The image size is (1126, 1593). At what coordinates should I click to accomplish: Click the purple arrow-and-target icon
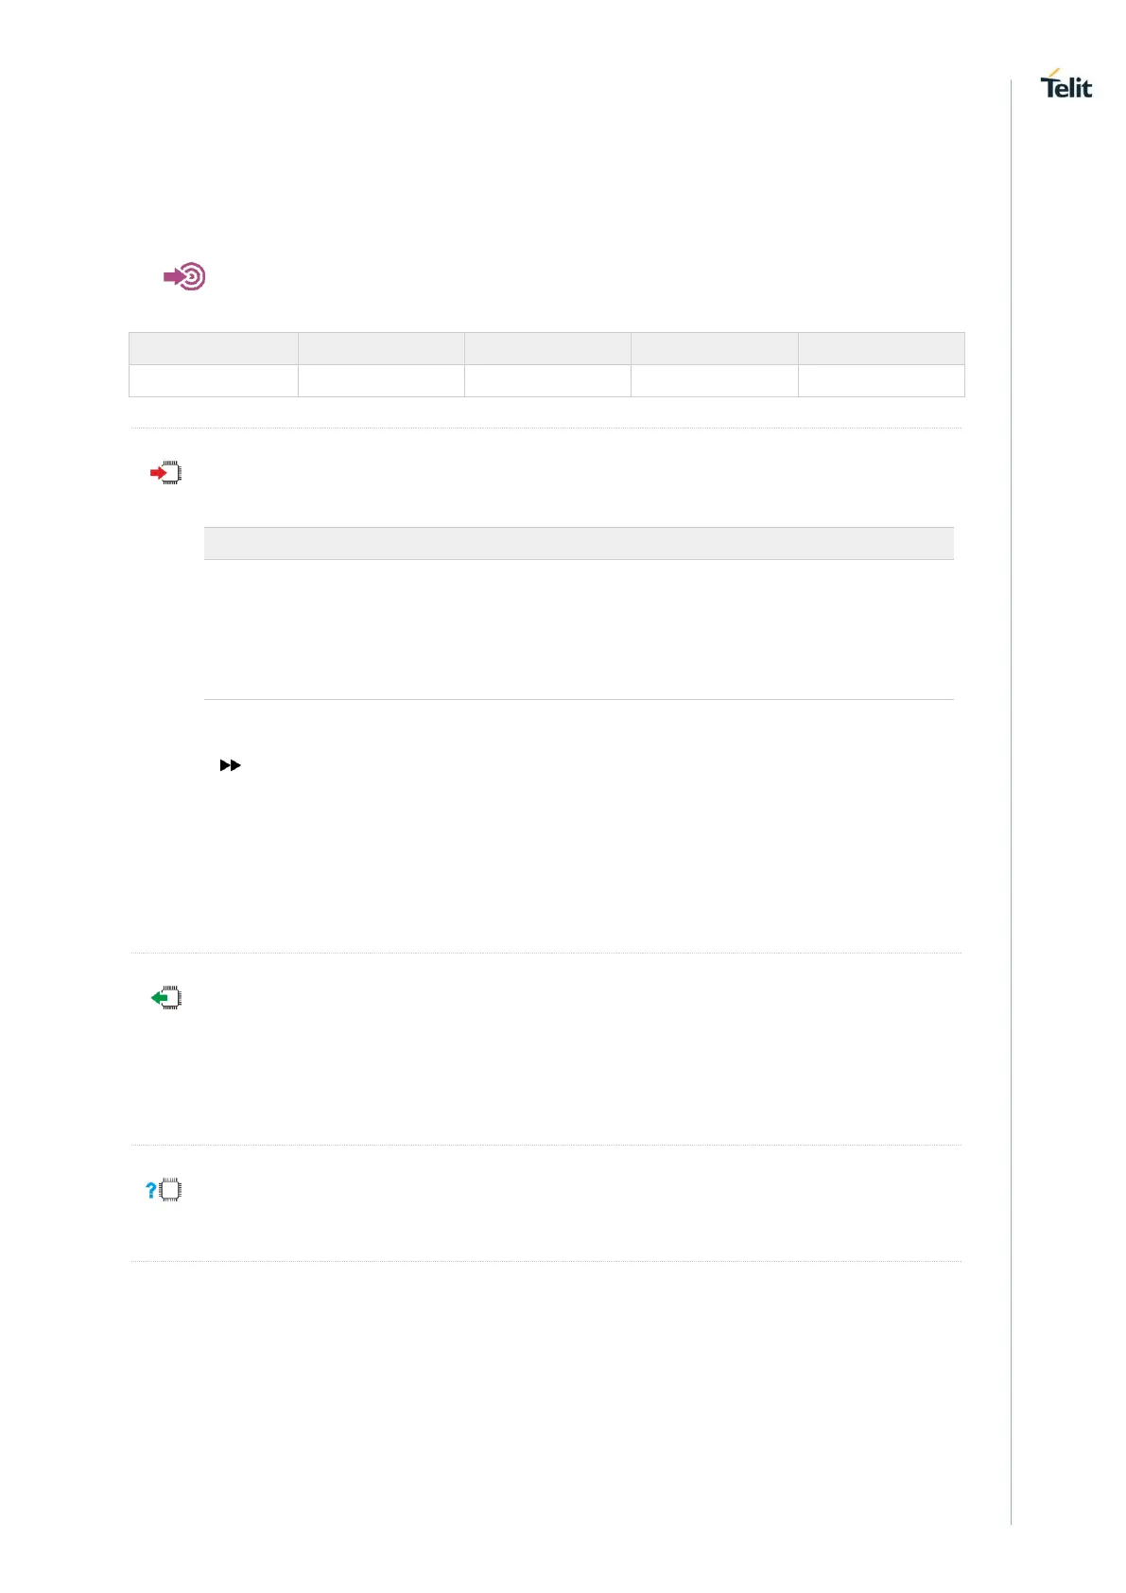tap(184, 276)
